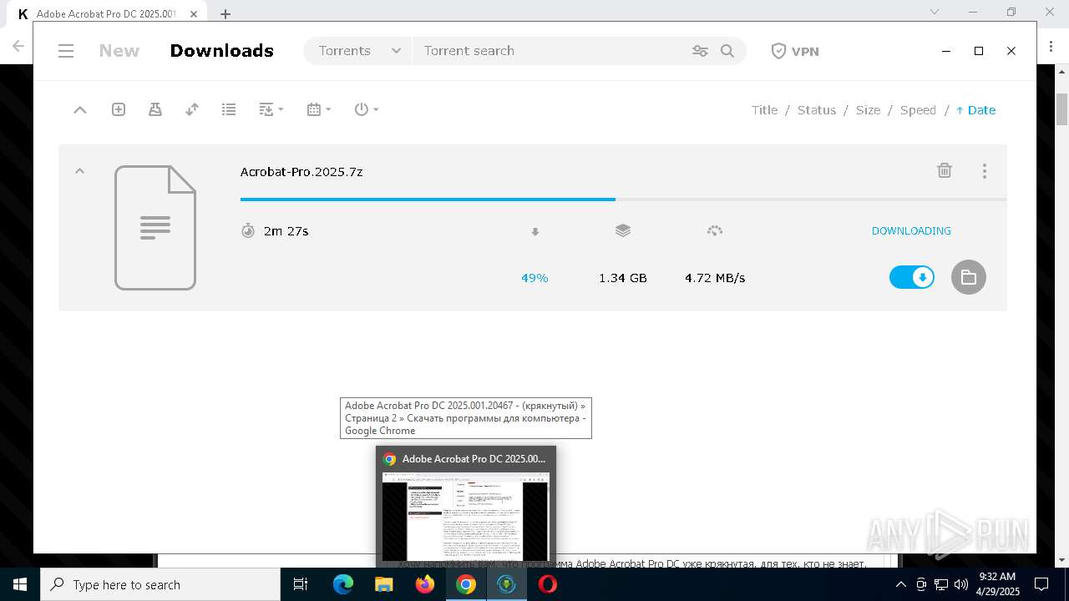Click the 4.72 MB/s speed value
Screen dimensions: 1069x601
click(x=715, y=278)
